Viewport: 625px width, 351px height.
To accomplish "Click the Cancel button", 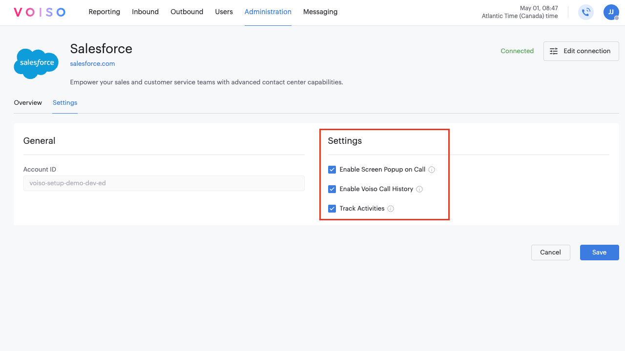I will coord(550,253).
